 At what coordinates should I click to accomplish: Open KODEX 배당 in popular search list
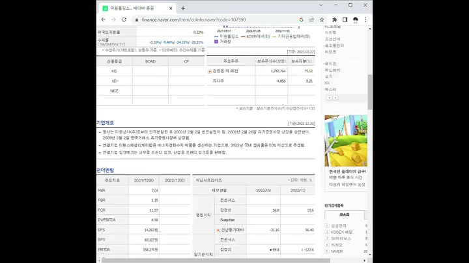click(341, 232)
